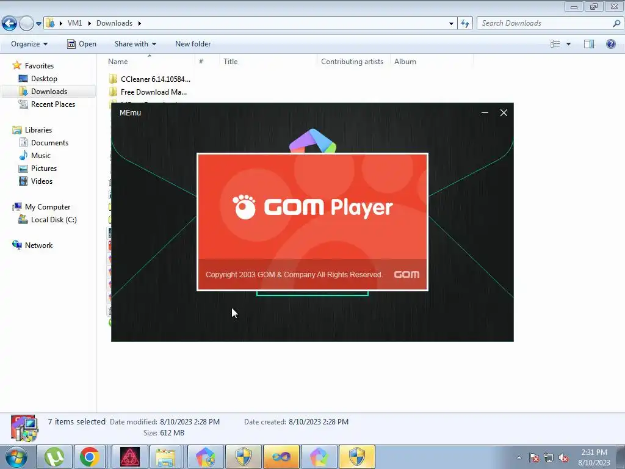
Task: Click the refresh button beside address bar
Action: pyautogui.click(x=465, y=24)
